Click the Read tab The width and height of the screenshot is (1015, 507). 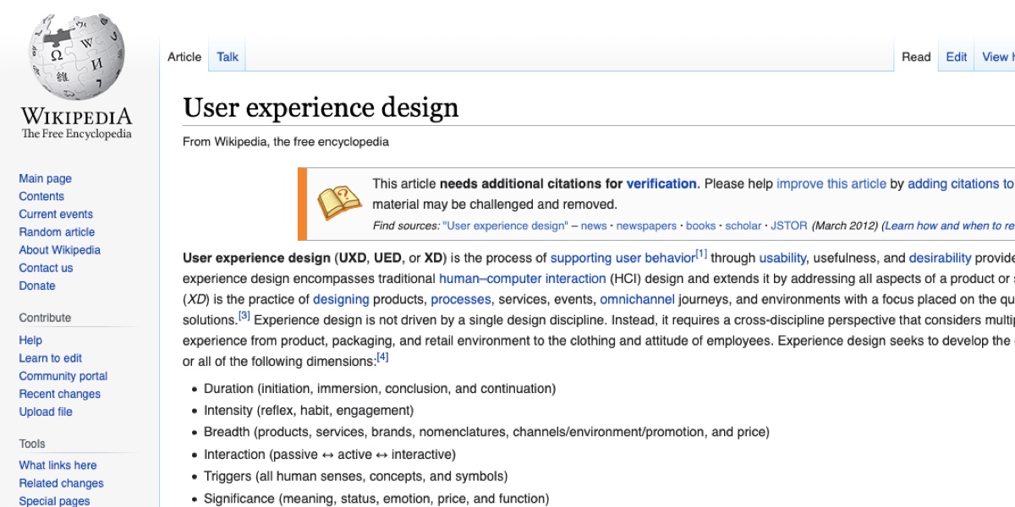(x=916, y=57)
